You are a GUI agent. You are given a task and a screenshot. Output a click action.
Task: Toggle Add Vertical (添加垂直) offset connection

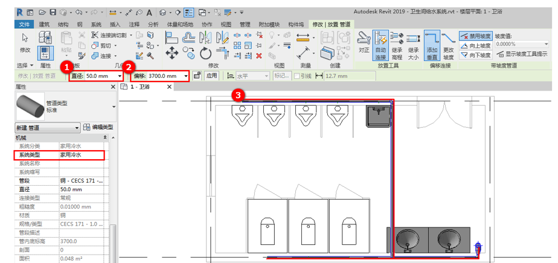tap(432, 45)
